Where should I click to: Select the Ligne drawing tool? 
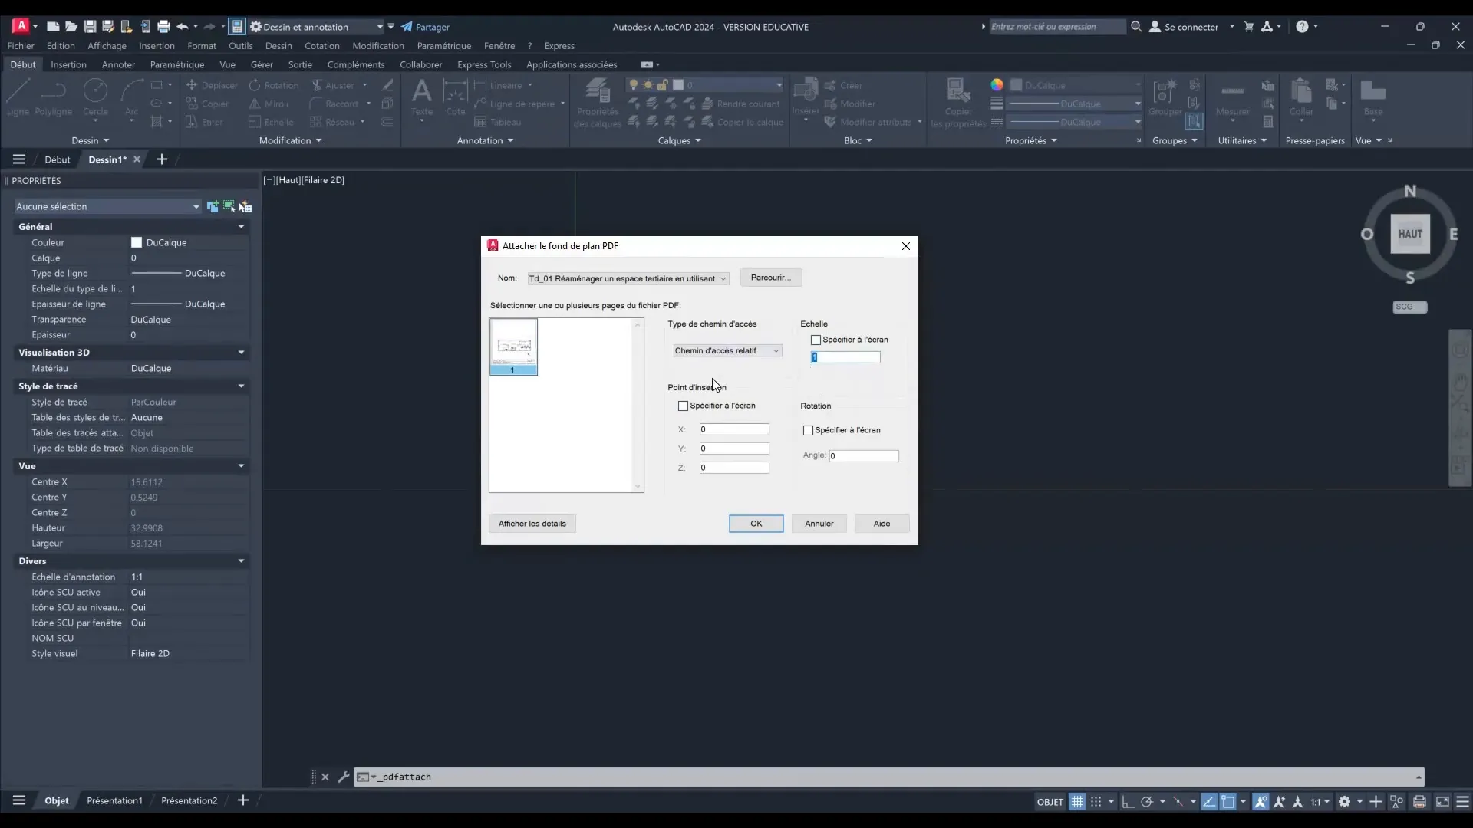pyautogui.click(x=18, y=97)
